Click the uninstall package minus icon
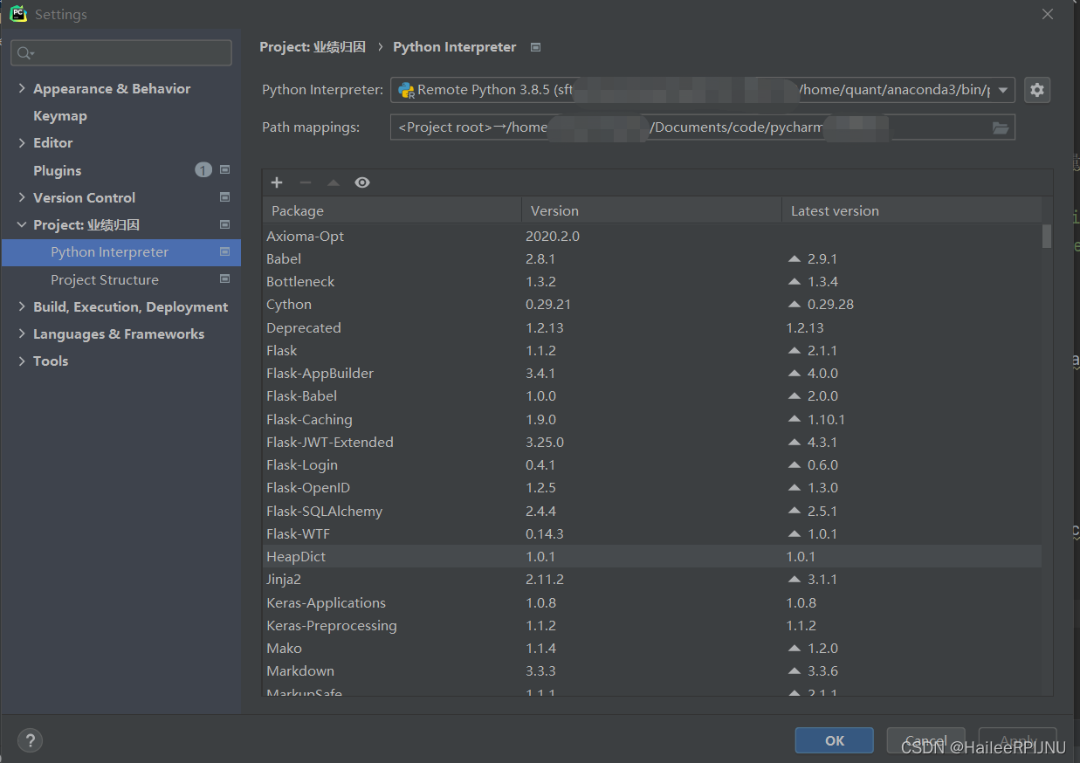The width and height of the screenshot is (1080, 763). coord(305,182)
